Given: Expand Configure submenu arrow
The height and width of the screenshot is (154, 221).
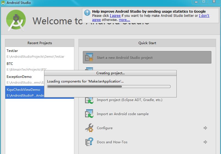Looking at the screenshot, I should [205, 128].
